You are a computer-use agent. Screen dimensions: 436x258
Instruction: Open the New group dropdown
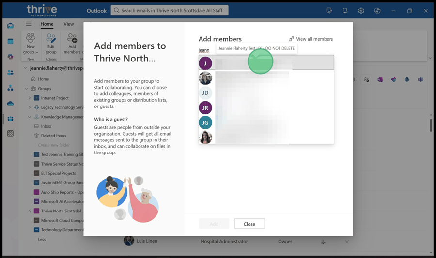pyautogui.click(x=31, y=44)
